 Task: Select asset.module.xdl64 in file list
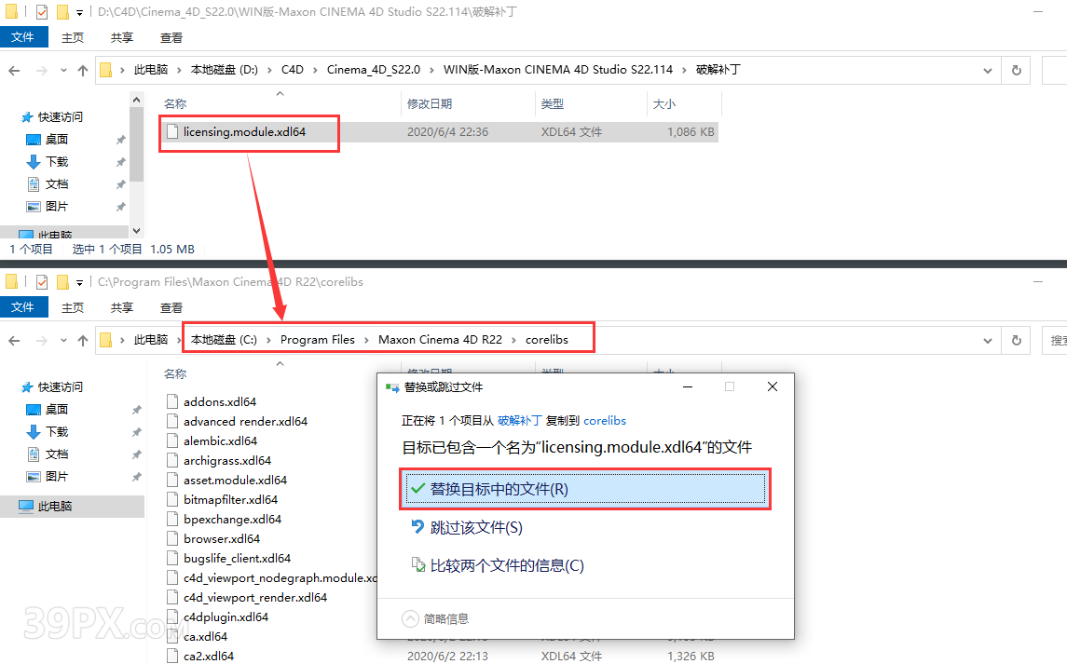(235, 481)
